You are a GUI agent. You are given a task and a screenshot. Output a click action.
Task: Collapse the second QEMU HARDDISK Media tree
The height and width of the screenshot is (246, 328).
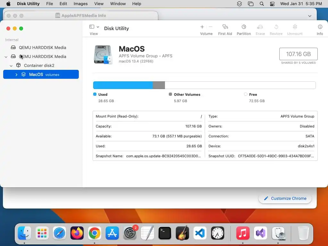(x=6, y=57)
